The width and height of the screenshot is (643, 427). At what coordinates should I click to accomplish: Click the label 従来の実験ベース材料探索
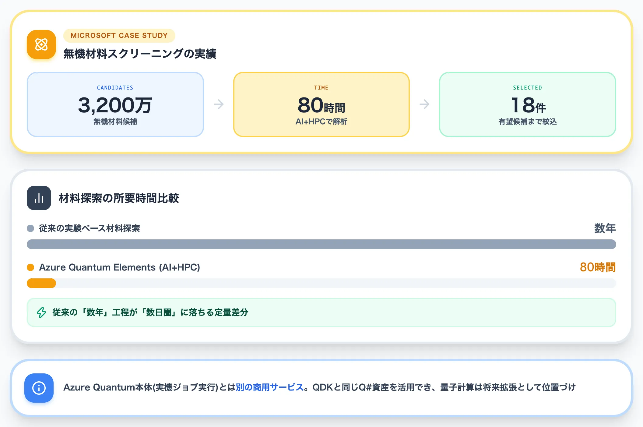90,228
